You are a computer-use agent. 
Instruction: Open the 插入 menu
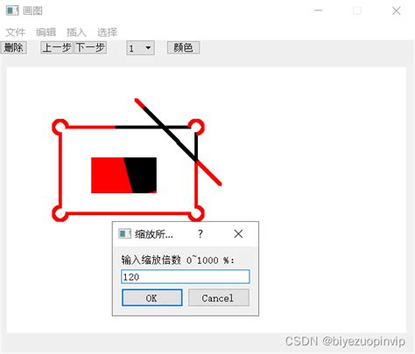point(76,32)
